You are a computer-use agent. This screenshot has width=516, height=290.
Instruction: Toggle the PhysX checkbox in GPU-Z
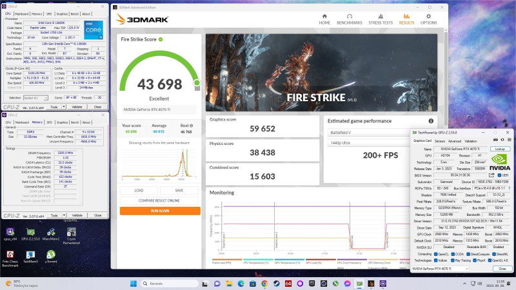[x=475, y=260]
